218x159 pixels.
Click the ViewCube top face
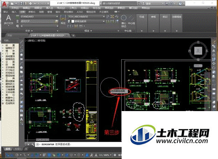click(x=198, y=51)
